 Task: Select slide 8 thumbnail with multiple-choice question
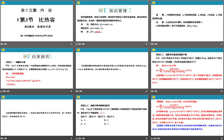pos(112,115)
